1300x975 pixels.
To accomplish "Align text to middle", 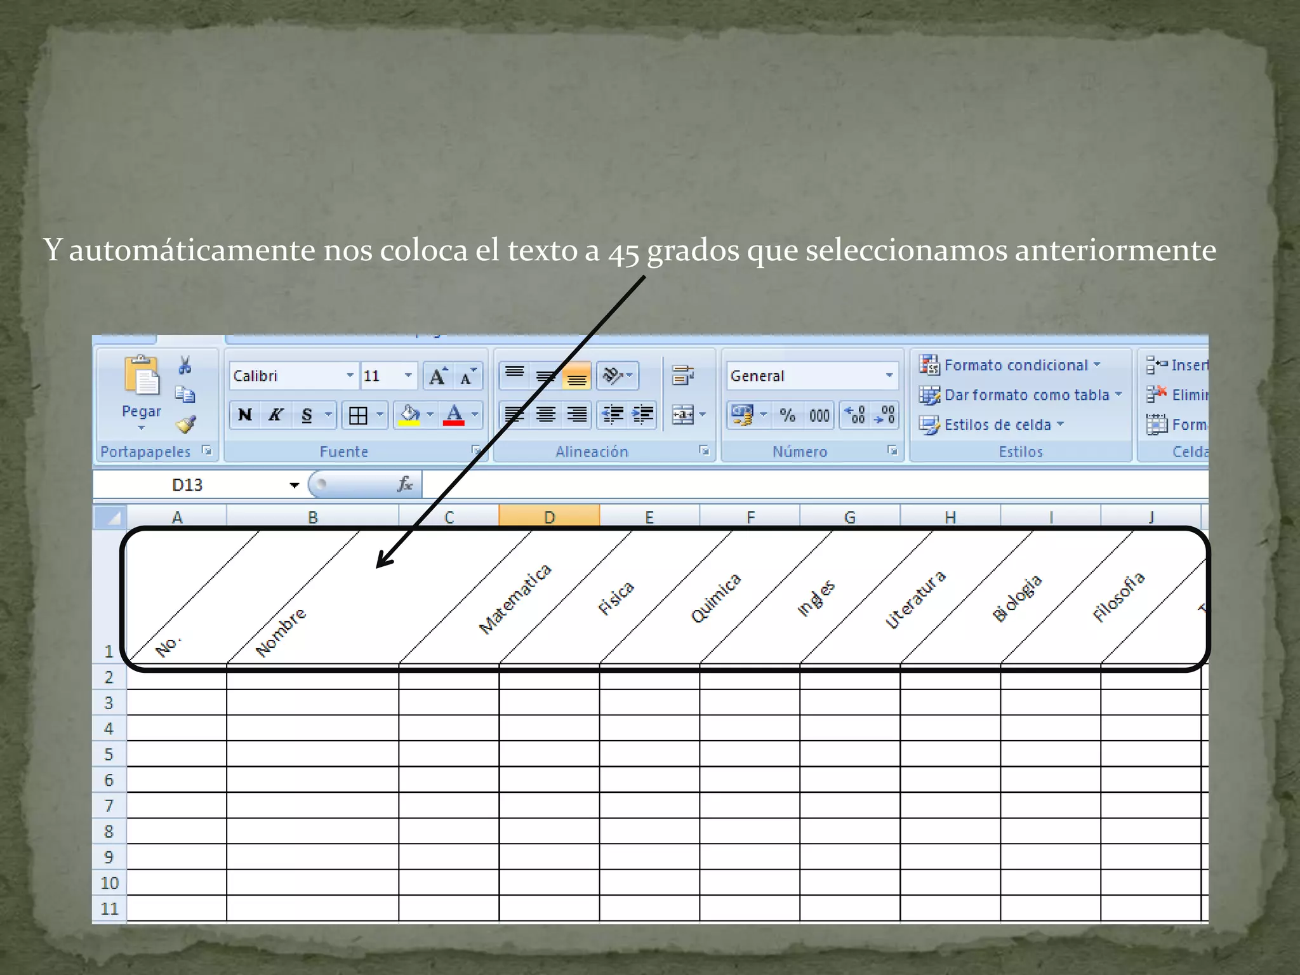I will pyautogui.click(x=545, y=375).
